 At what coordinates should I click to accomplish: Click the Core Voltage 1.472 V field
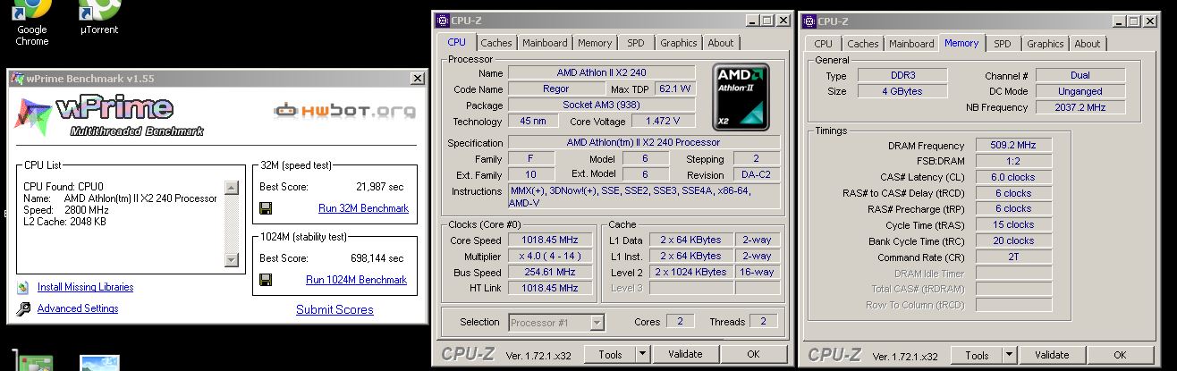click(x=663, y=122)
